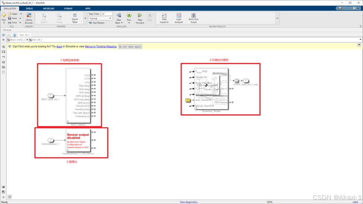The height and width of the screenshot is (204, 363).
Task: Select the Audi_A3_1 model tab
Action: tap(25, 35)
